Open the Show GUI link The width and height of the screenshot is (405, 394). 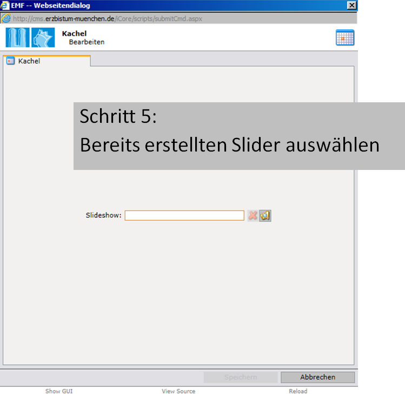coord(59,391)
